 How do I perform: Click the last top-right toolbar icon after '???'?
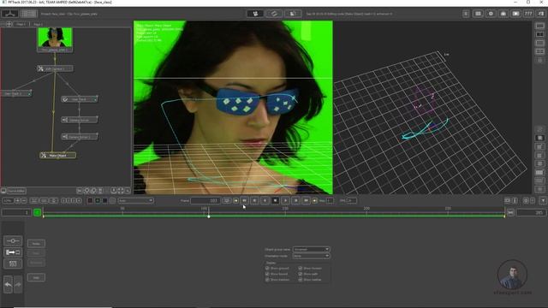[x=541, y=14]
